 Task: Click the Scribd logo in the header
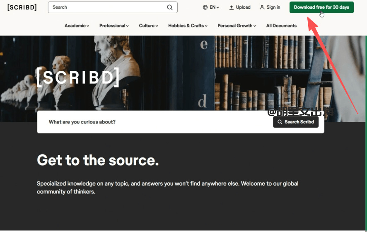tap(22, 7)
